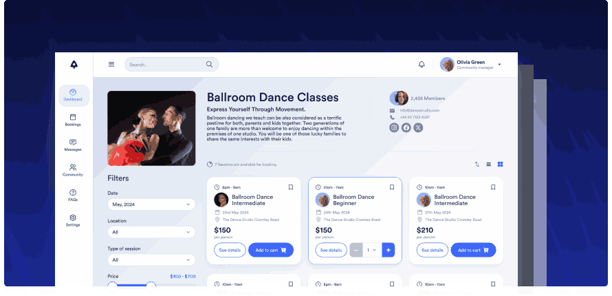612x296 pixels.
Task: Bookmark the 8pm - 9am Intermediate session
Action: 291,187
